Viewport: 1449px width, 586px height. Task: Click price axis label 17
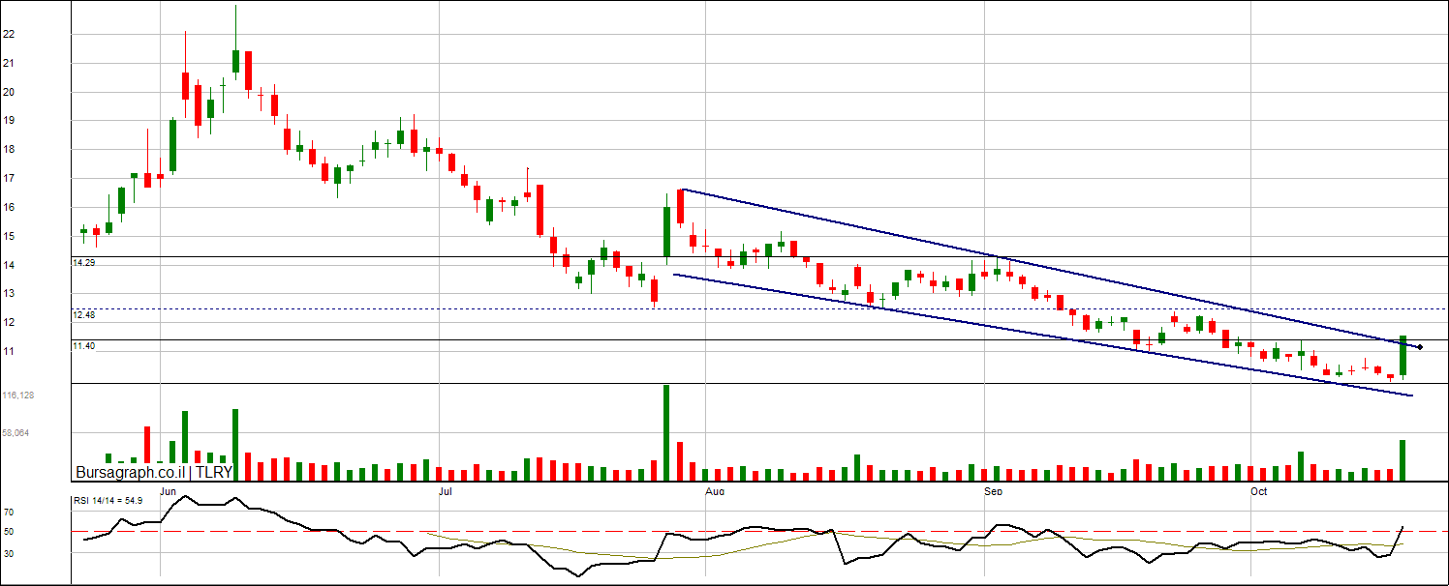click(9, 179)
